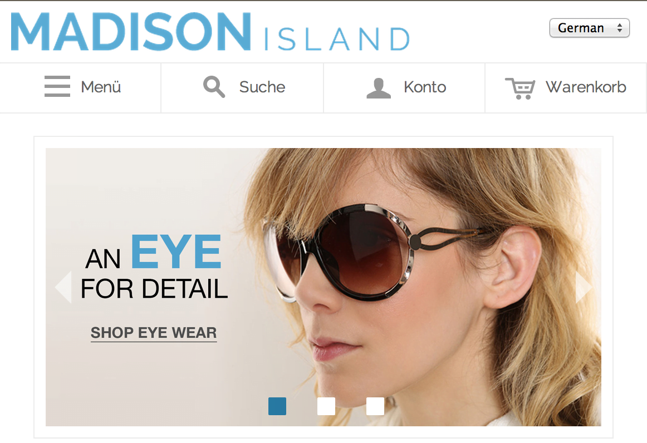Click the Madison Island logo

point(210,32)
